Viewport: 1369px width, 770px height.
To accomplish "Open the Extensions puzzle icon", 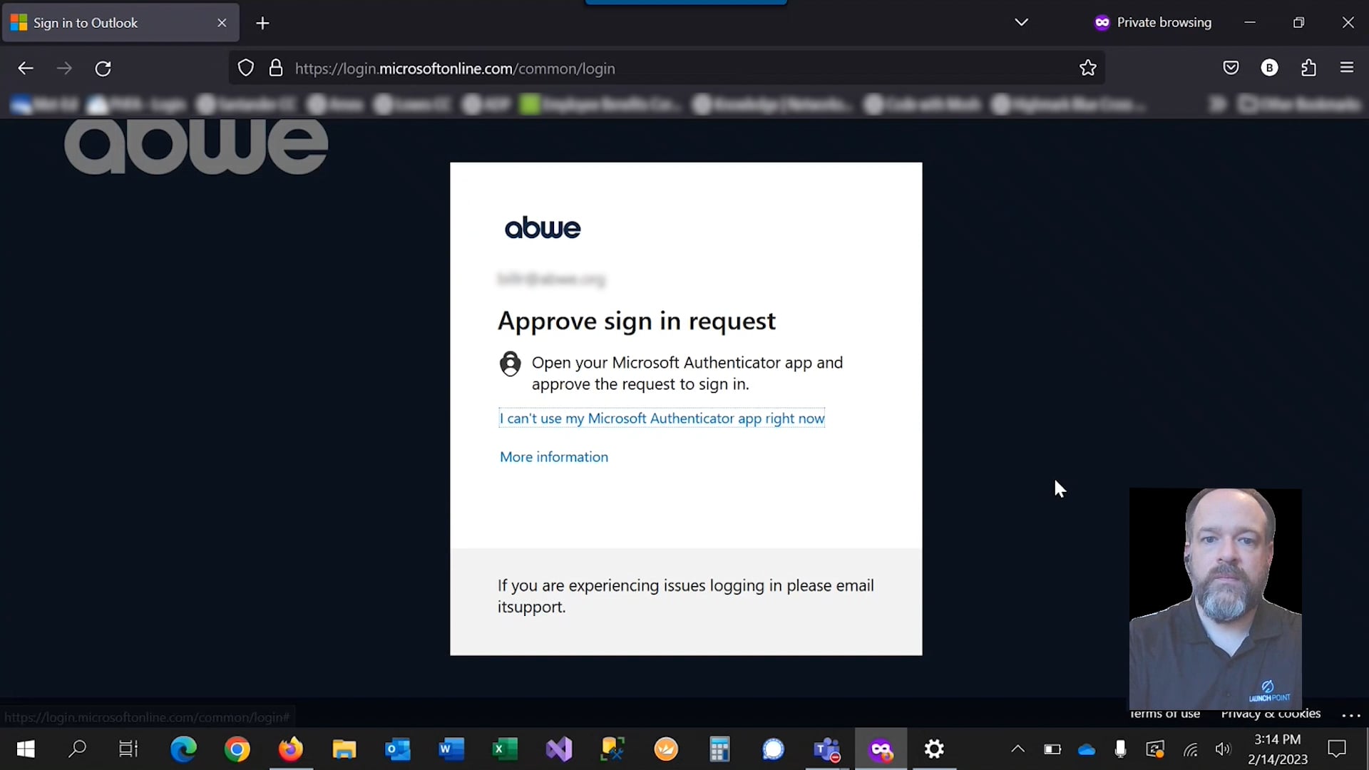I will (1308, 68).
